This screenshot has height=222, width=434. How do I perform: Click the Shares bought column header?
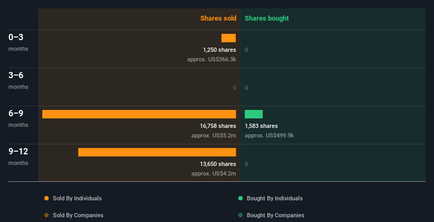coord(267,18)
